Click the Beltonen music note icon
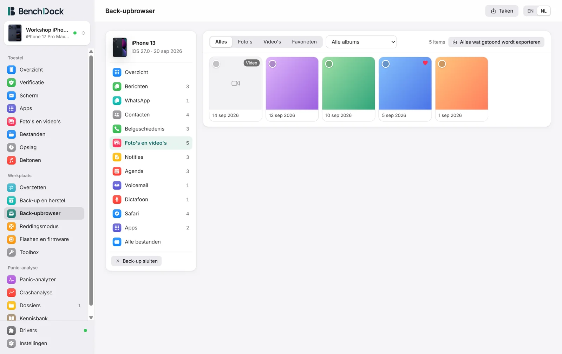 [12, 160]
